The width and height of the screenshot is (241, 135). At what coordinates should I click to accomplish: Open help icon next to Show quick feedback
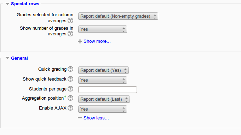click(70, 79)
